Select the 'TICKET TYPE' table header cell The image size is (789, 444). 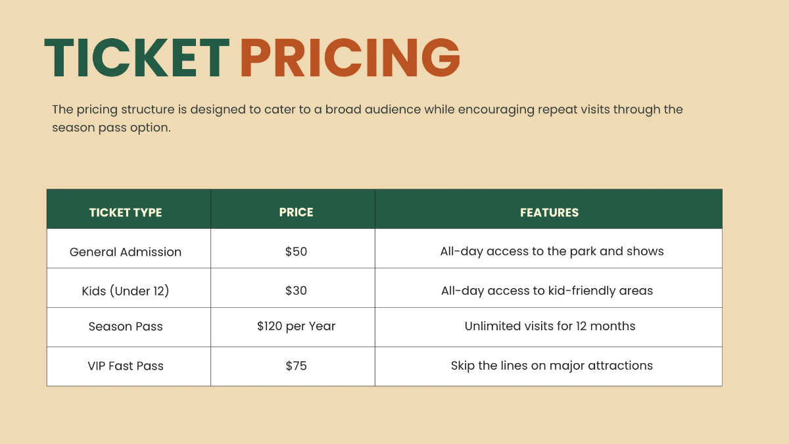tap(126, 212)
